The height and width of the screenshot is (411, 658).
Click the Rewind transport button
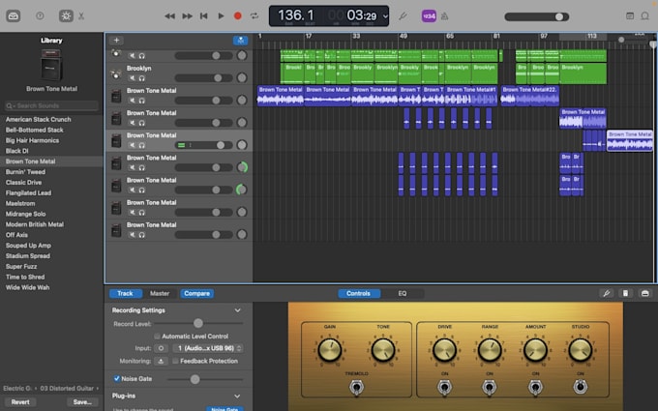point(169,15)
